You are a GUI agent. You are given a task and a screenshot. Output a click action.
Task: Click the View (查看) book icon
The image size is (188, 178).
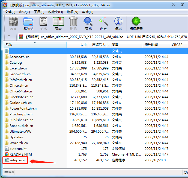[x=58, y=21]
